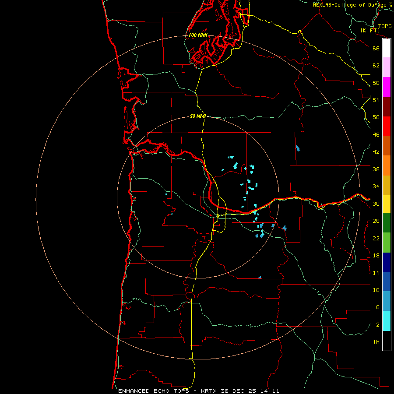Image resolution: width=394 pixels, height=394 pixels.
Task: Pick the bright orange legend swatch
Action: tap(387, 165)
